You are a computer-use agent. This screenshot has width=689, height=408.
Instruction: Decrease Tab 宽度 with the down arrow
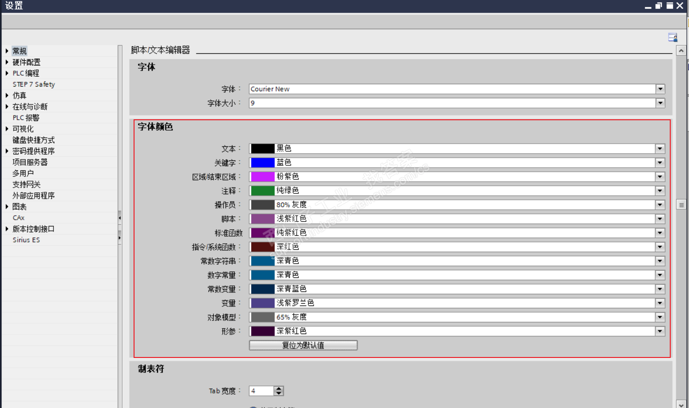click(279, 393)
